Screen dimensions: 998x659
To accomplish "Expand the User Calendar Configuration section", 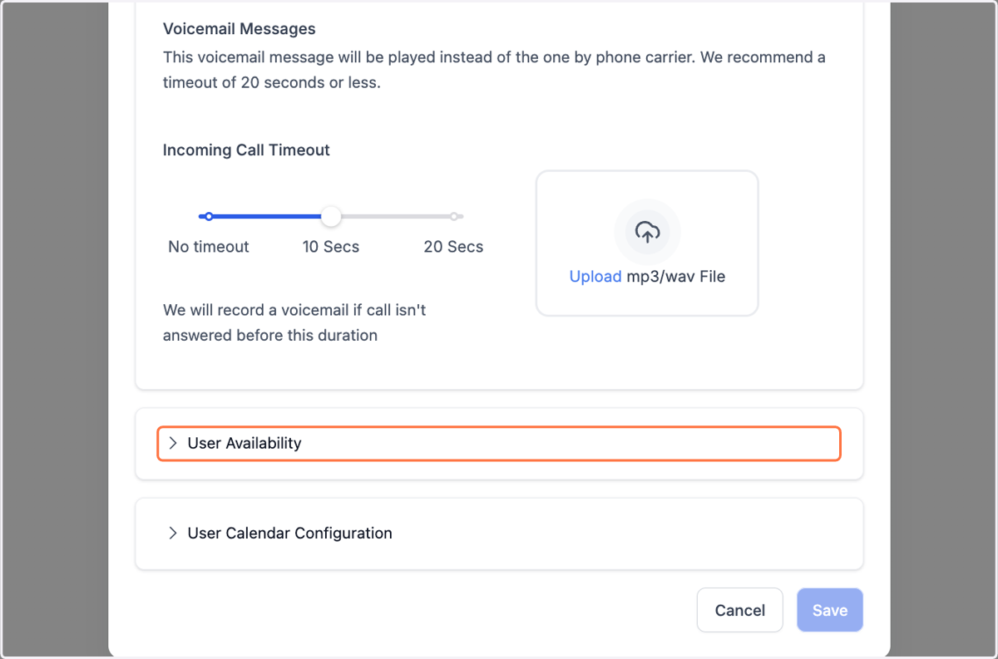I will (499, 533).
